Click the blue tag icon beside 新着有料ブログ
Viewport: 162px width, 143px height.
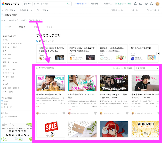pos(37,41)
